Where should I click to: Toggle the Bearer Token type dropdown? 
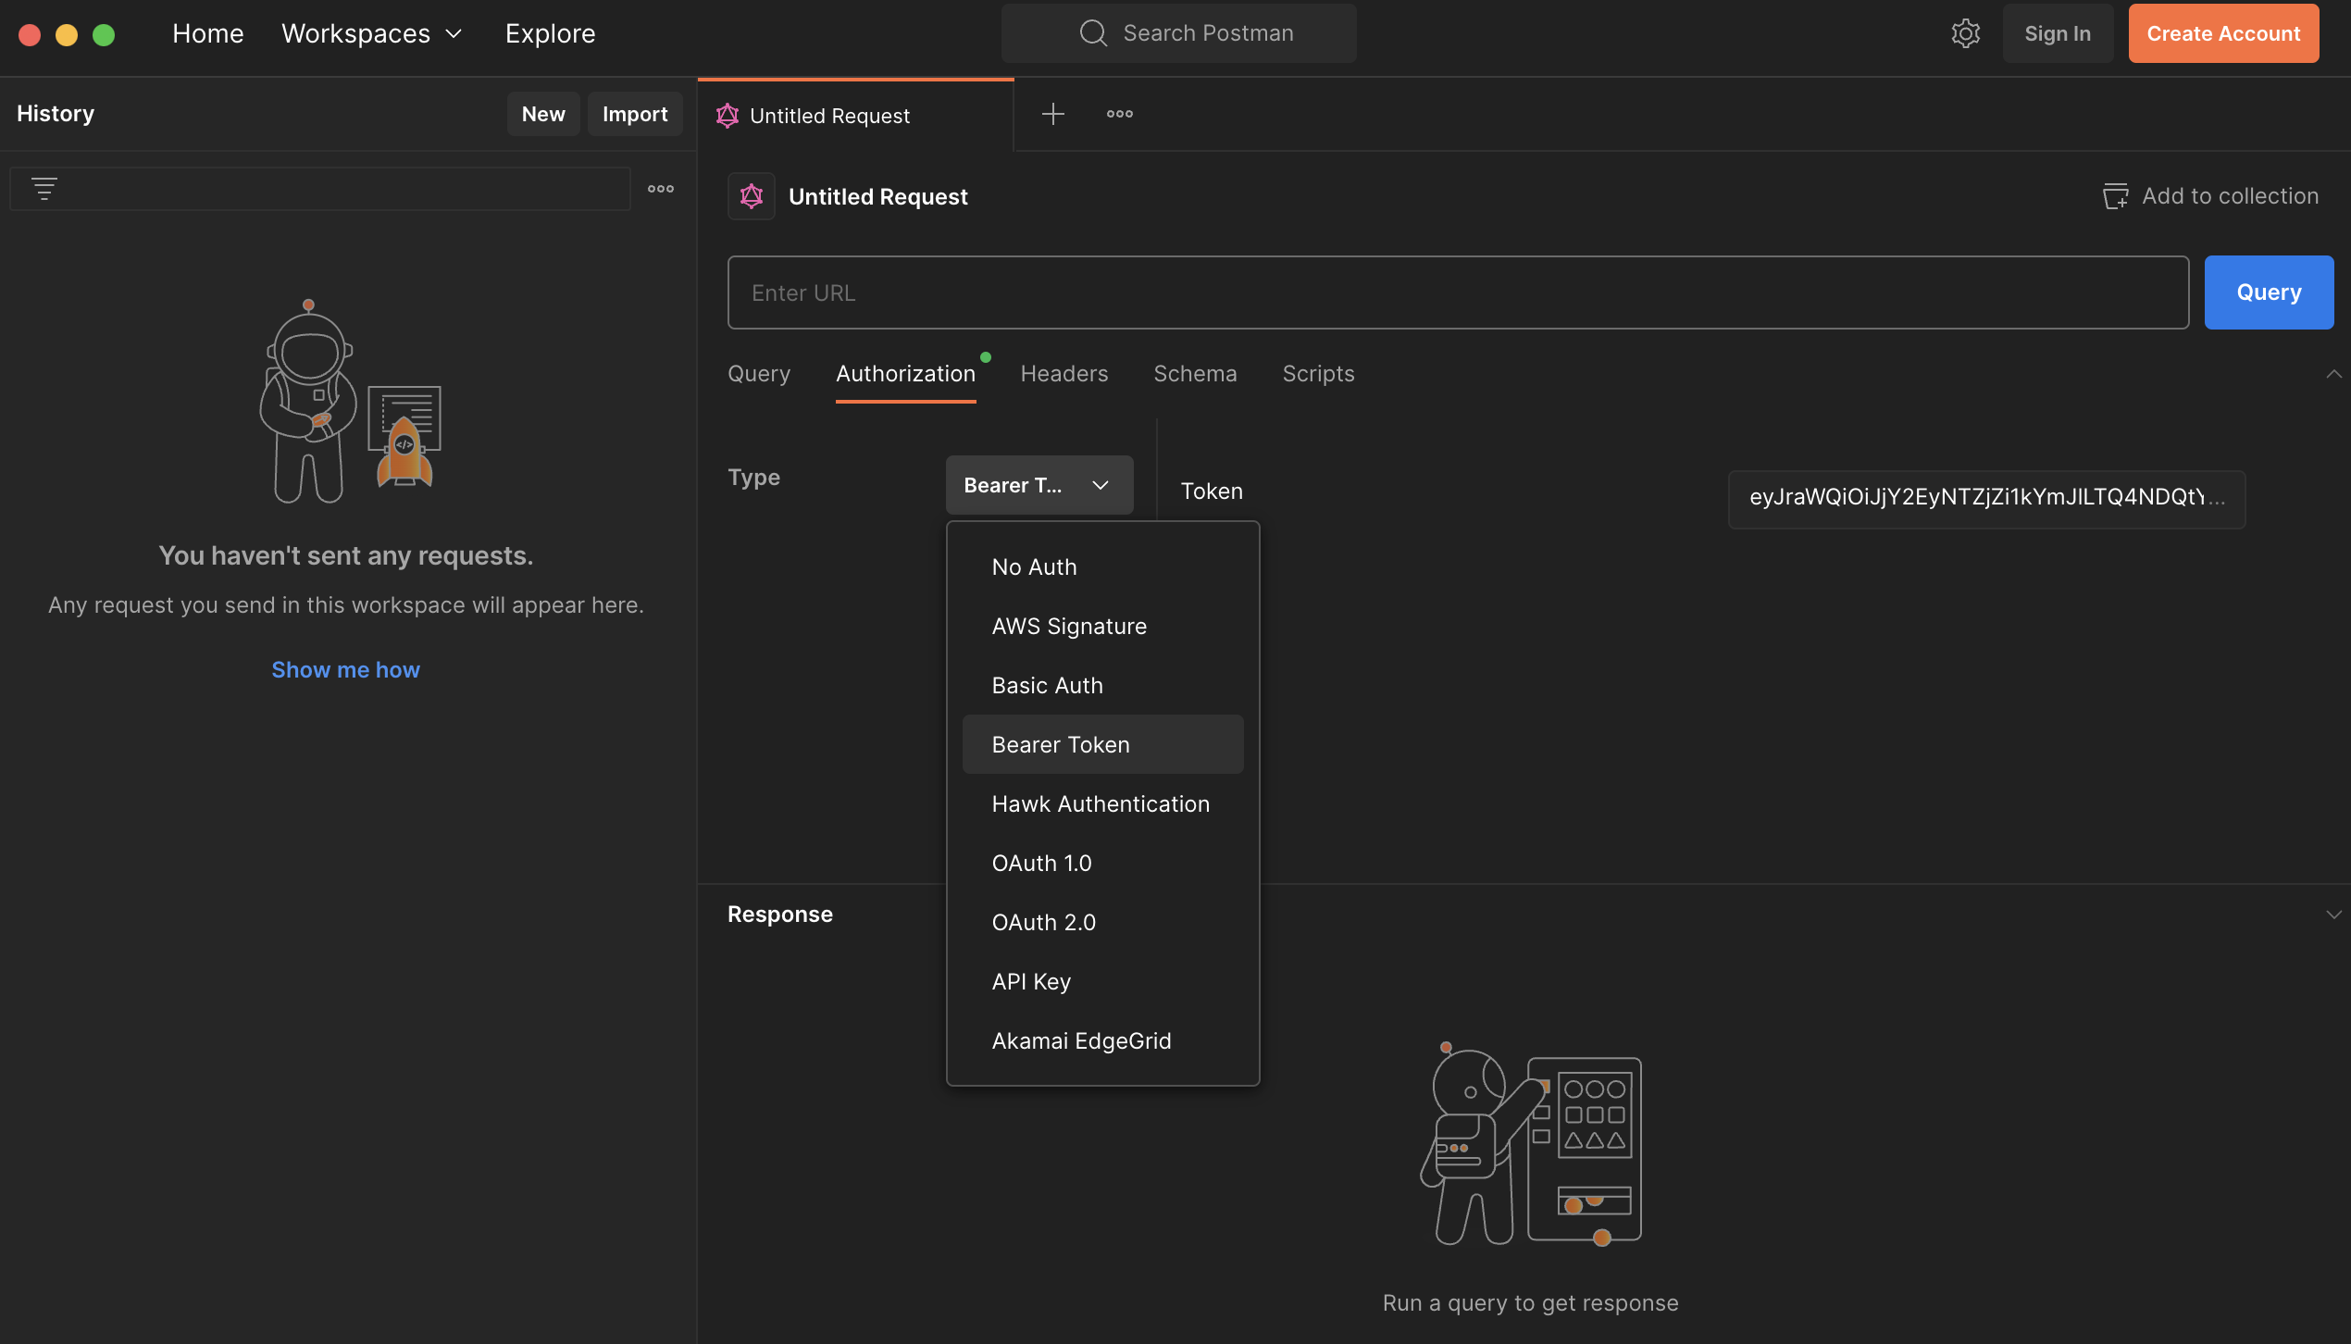1039,485
